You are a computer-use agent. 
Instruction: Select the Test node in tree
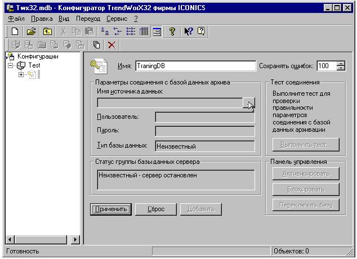tap(34, 65)
